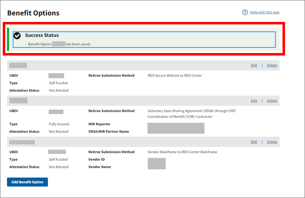Click the 'Fully Insured' type value
This screenshot has width=305, height=198.
59,124
